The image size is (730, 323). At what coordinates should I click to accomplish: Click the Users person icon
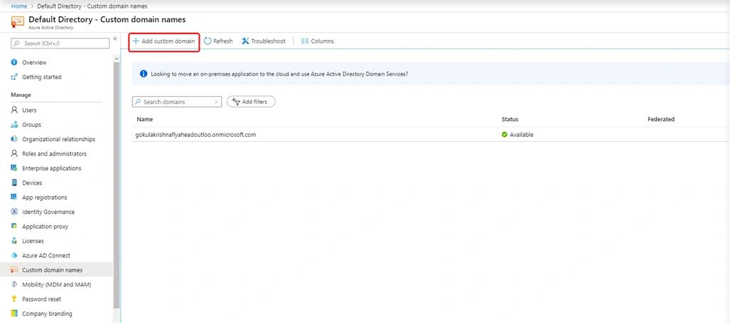point(14,111)
